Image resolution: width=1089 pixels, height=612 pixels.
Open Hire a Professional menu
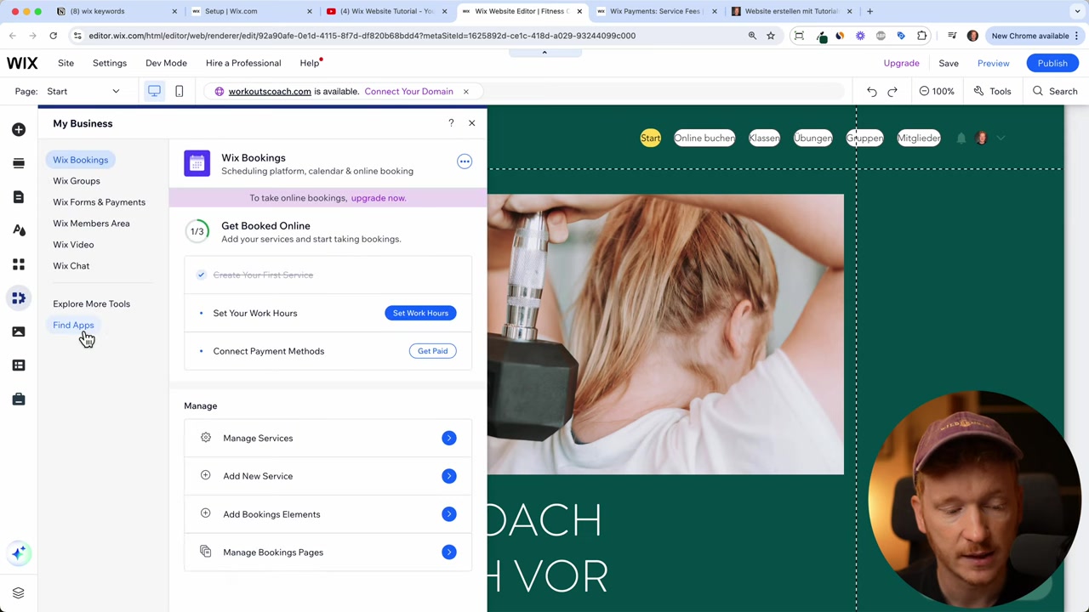tap(243, 63)
